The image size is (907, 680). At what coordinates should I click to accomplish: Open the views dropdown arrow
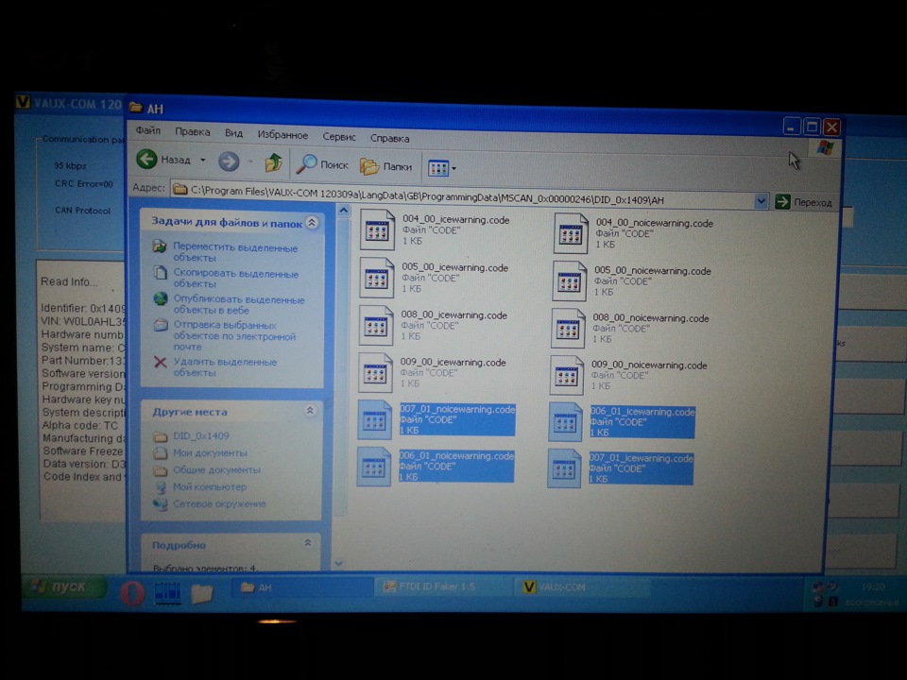click(453, 169)
